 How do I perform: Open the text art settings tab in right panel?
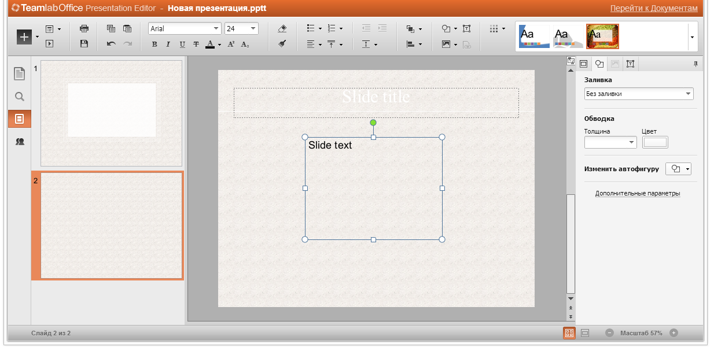pyautogui.click(x=630, y=64)
